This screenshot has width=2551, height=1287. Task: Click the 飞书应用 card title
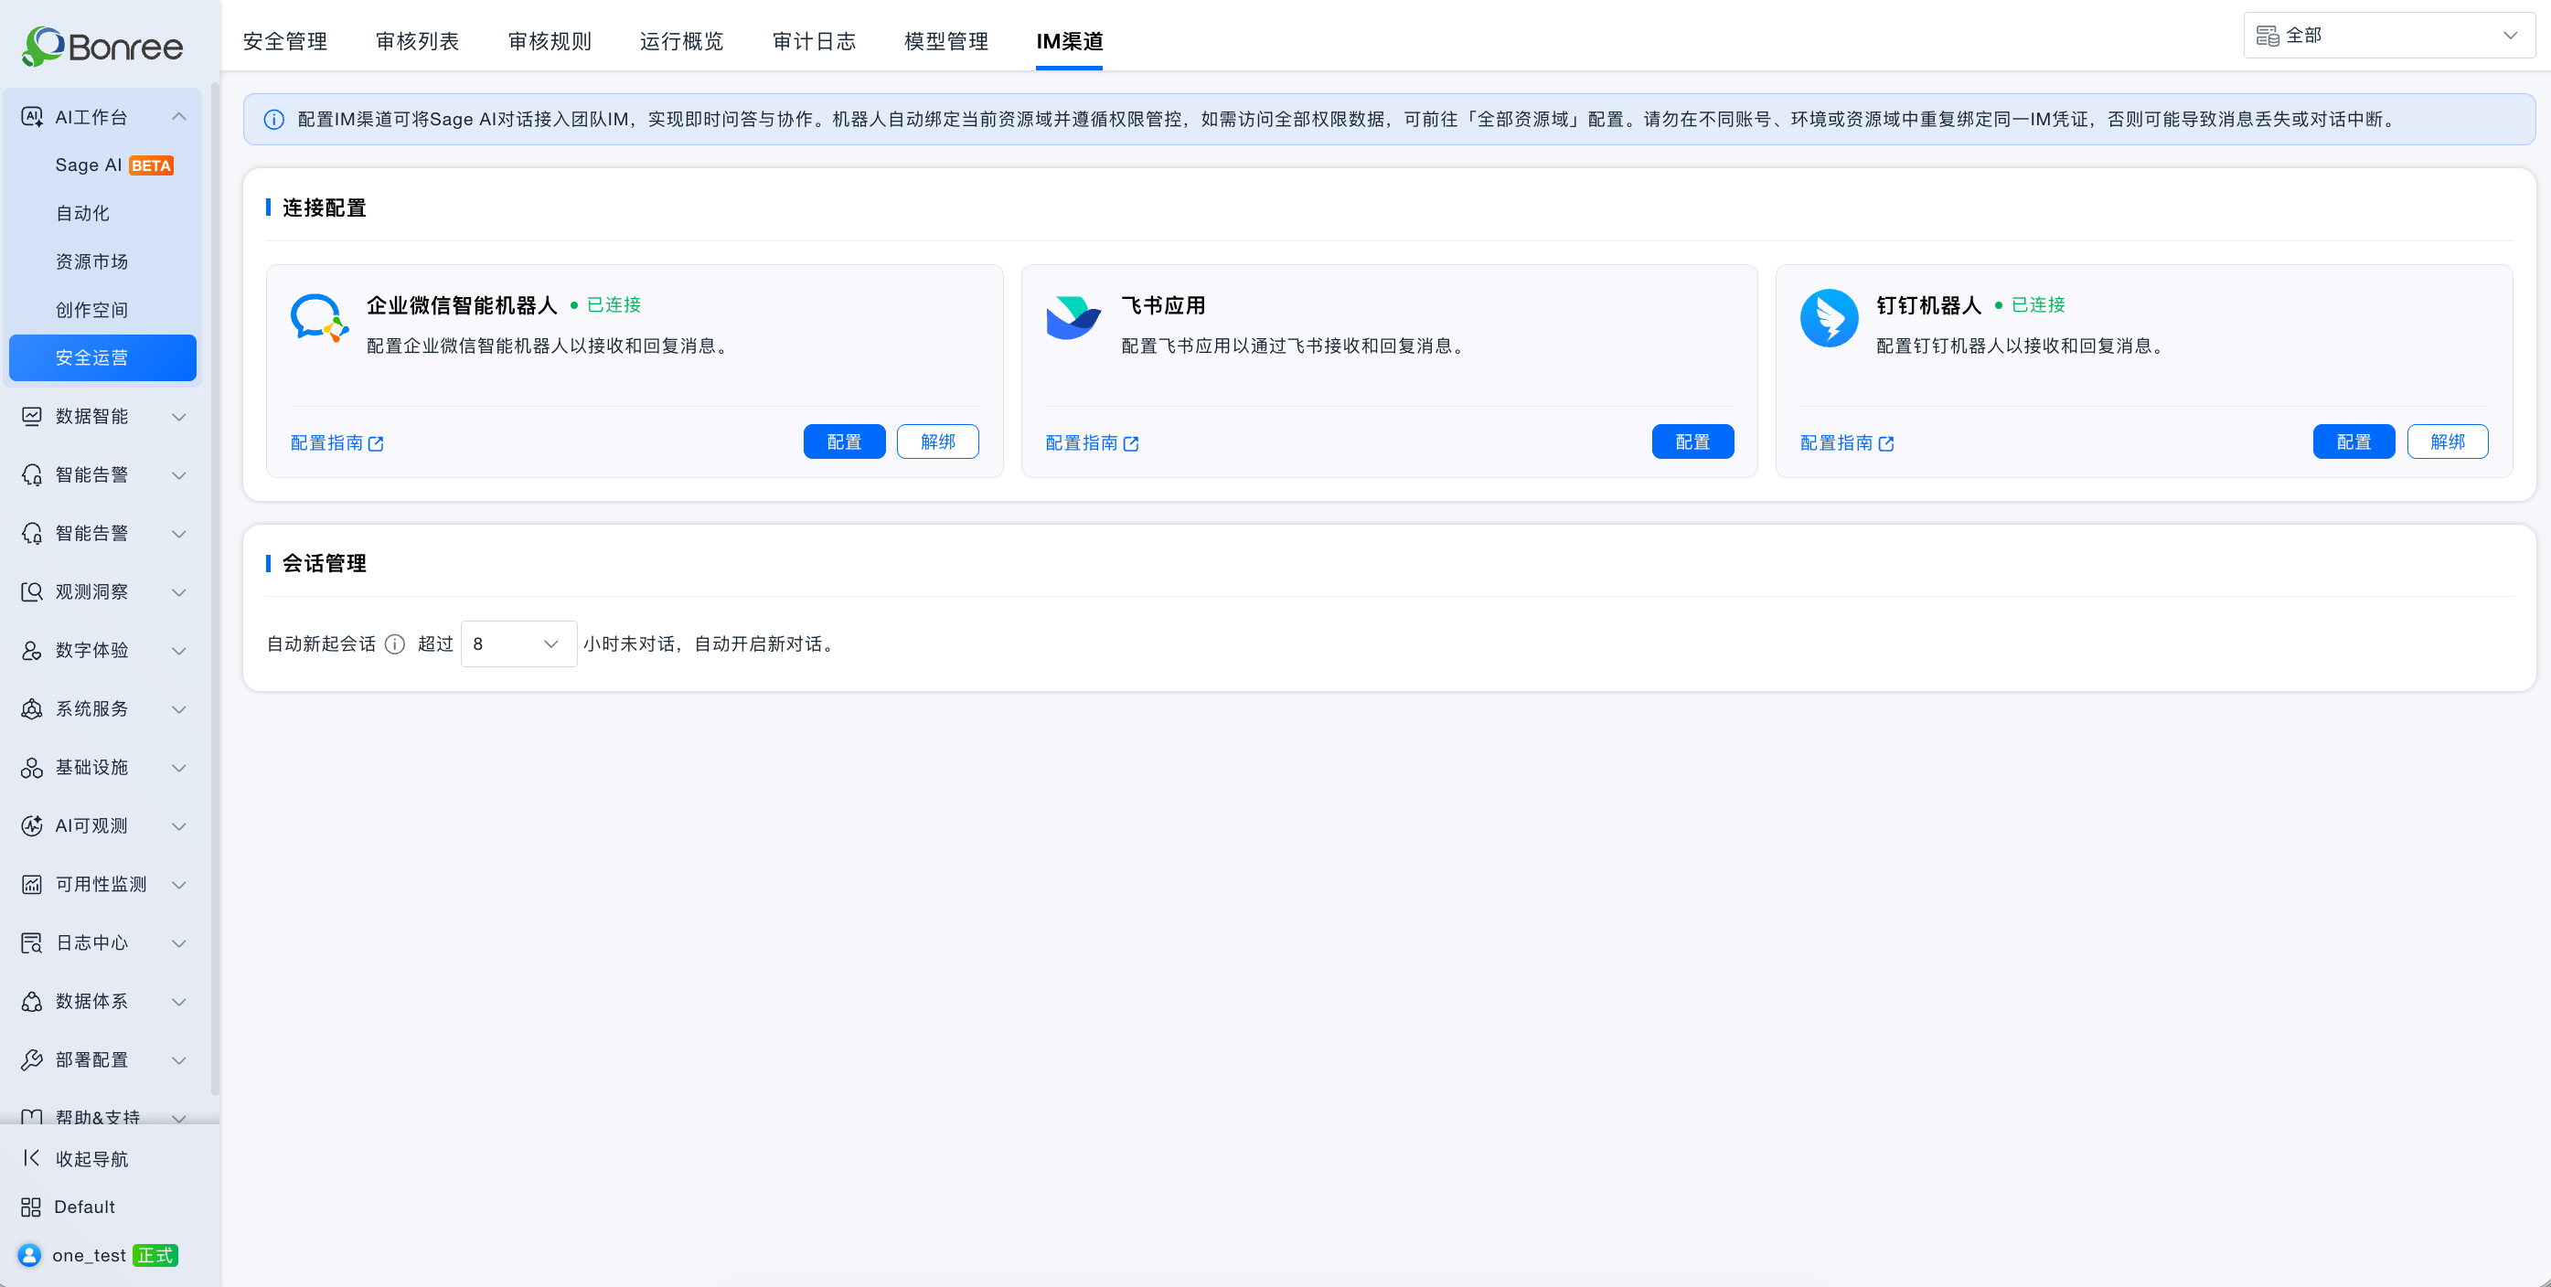click(x=1164, y=305)
